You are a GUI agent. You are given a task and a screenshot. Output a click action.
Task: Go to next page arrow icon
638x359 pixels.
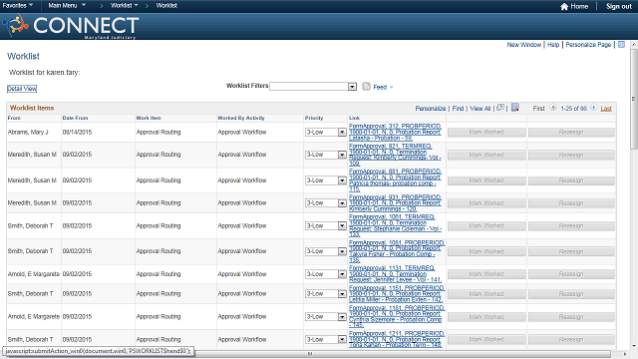pyautogui.click(x=594, y=108)
